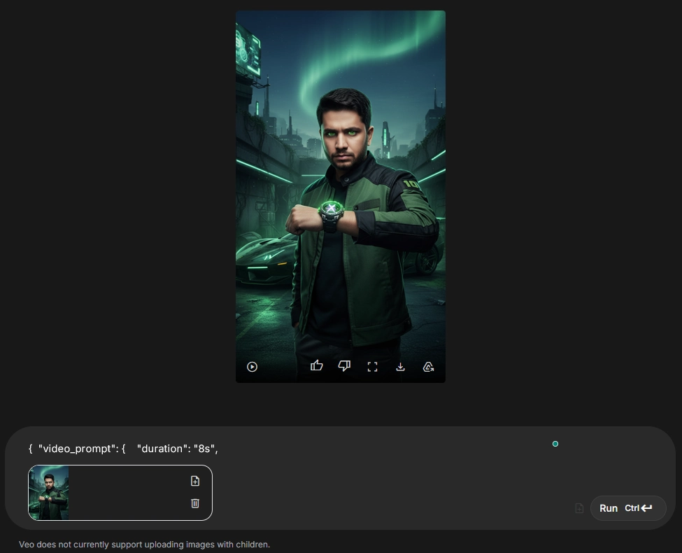The image size is (682, 553).
Task: Play the generated video
Action: coord(253,367)
